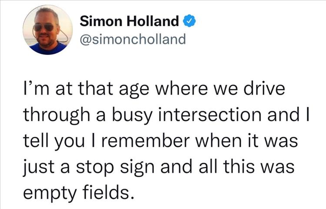Open the Simon Holland display name
326x209 pixels.
130,20
